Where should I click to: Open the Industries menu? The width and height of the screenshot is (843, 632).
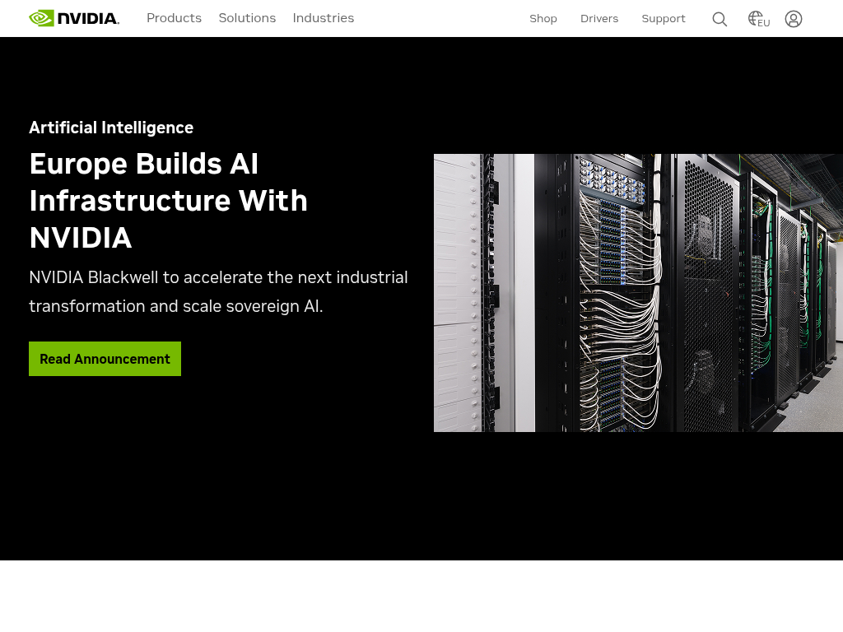(x=323, y=18)
